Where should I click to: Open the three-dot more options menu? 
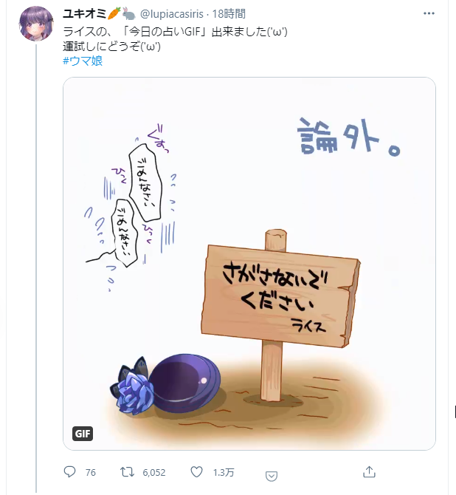tap(429, 13)
